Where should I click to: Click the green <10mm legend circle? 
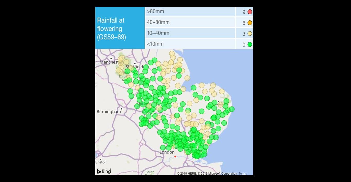point(250,44)
